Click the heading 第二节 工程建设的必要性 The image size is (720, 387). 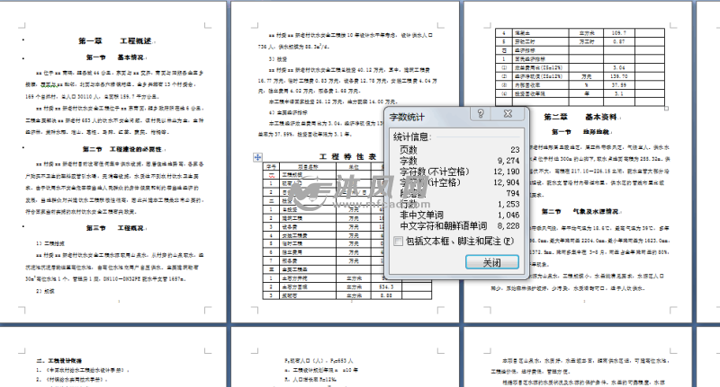click(122, 149)
